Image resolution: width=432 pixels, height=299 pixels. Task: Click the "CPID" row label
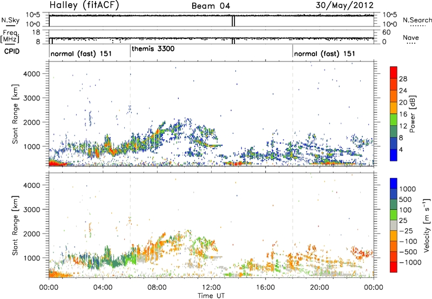[12, 51]
